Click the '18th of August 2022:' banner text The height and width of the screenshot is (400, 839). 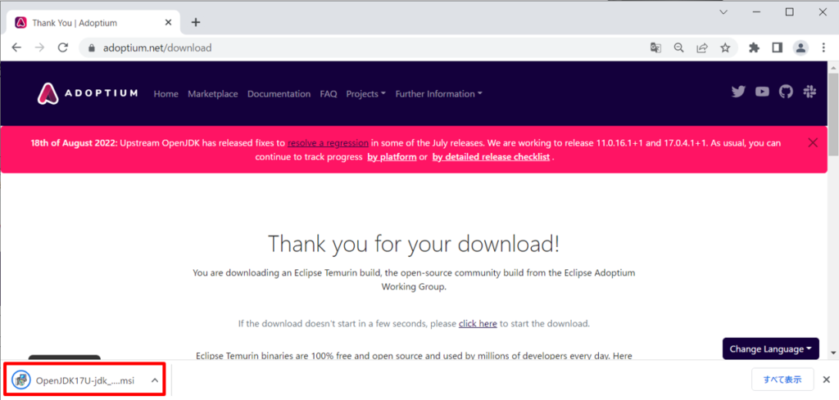pyautogui.click(x=75, y=143)
